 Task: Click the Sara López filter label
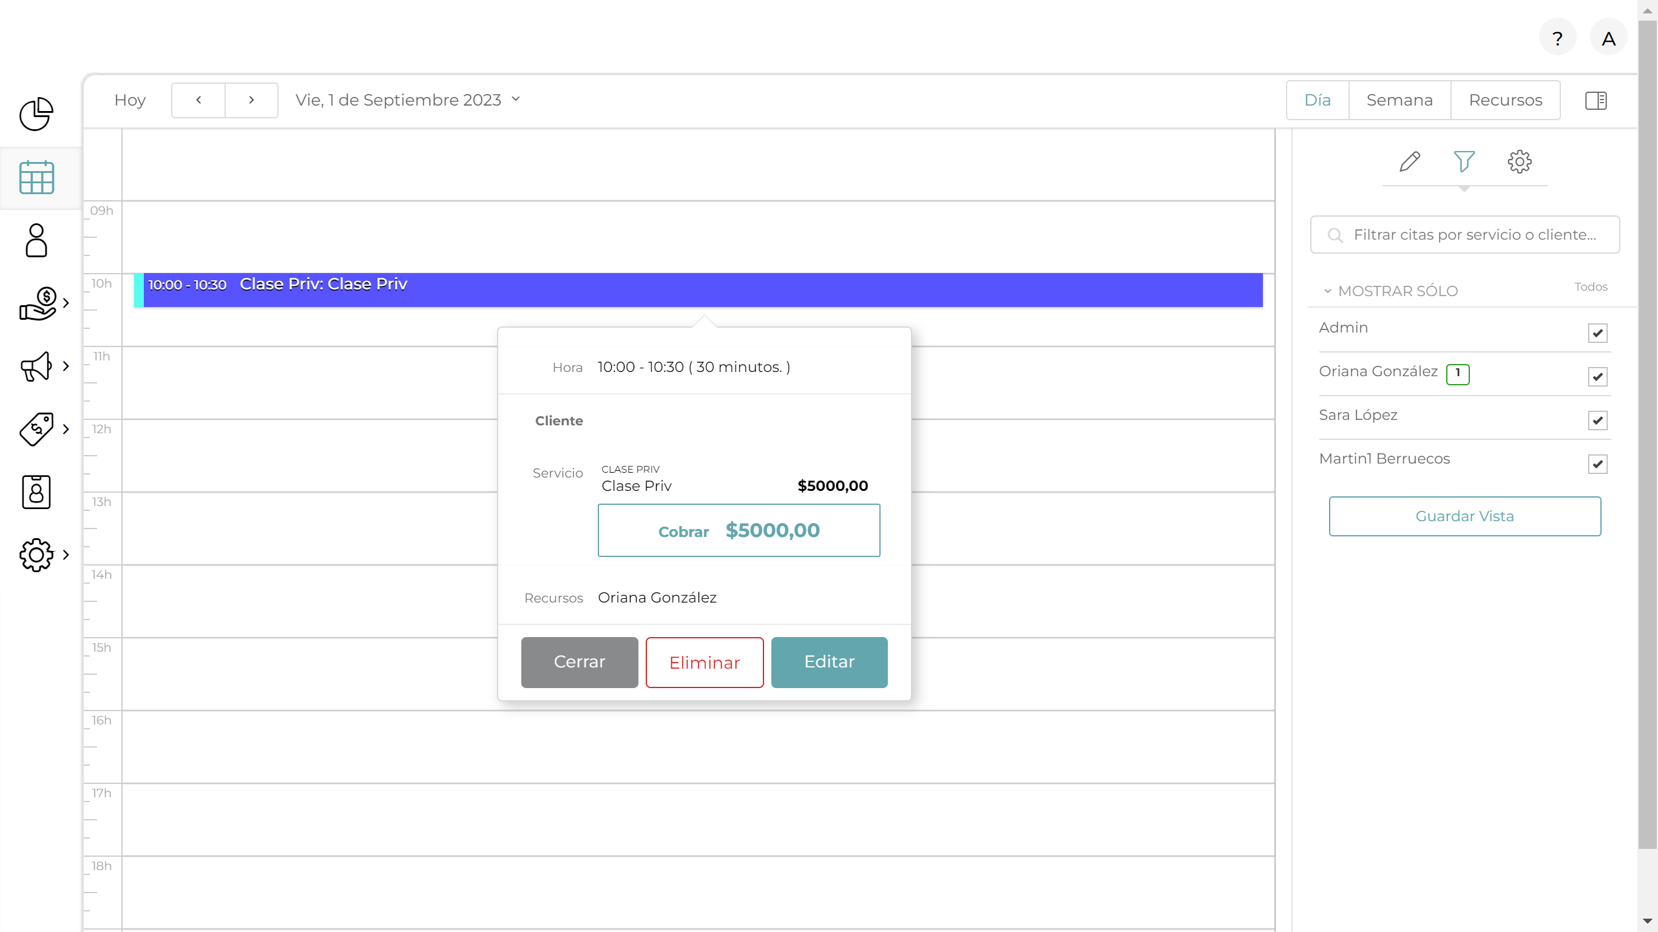tap(1358, 415)
